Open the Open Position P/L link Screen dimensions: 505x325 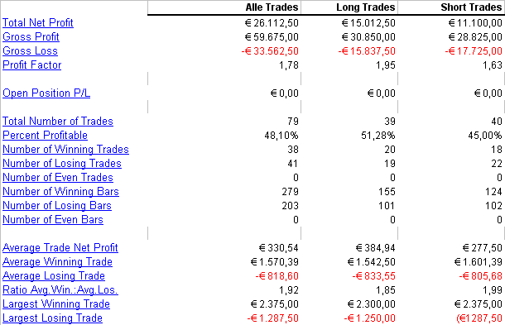point(46,93)
